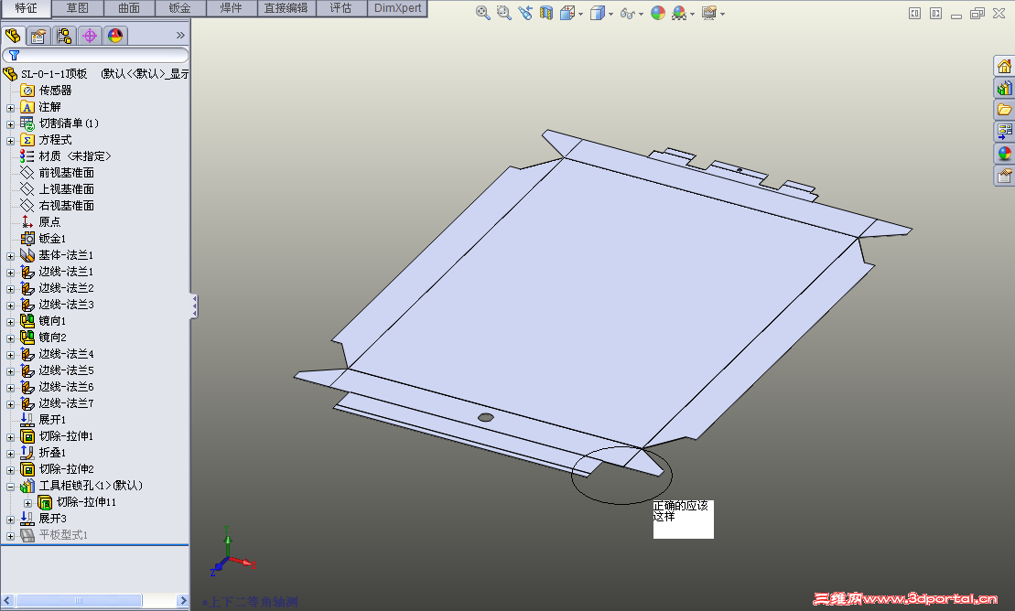Expand the 切割清单(1) node

pyautogui.click(x=10, y=124)
